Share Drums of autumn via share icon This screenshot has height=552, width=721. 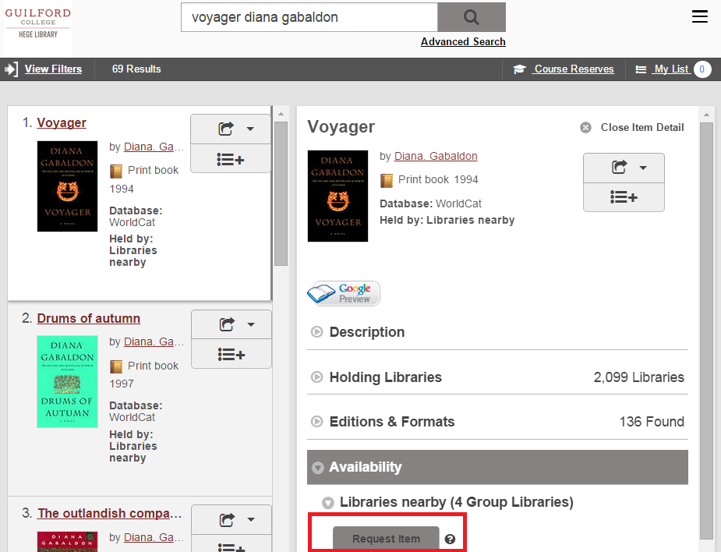227,324
